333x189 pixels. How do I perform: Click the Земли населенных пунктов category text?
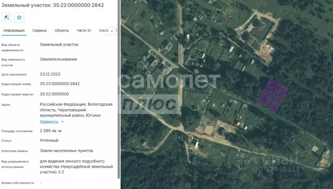pos(66,151)
